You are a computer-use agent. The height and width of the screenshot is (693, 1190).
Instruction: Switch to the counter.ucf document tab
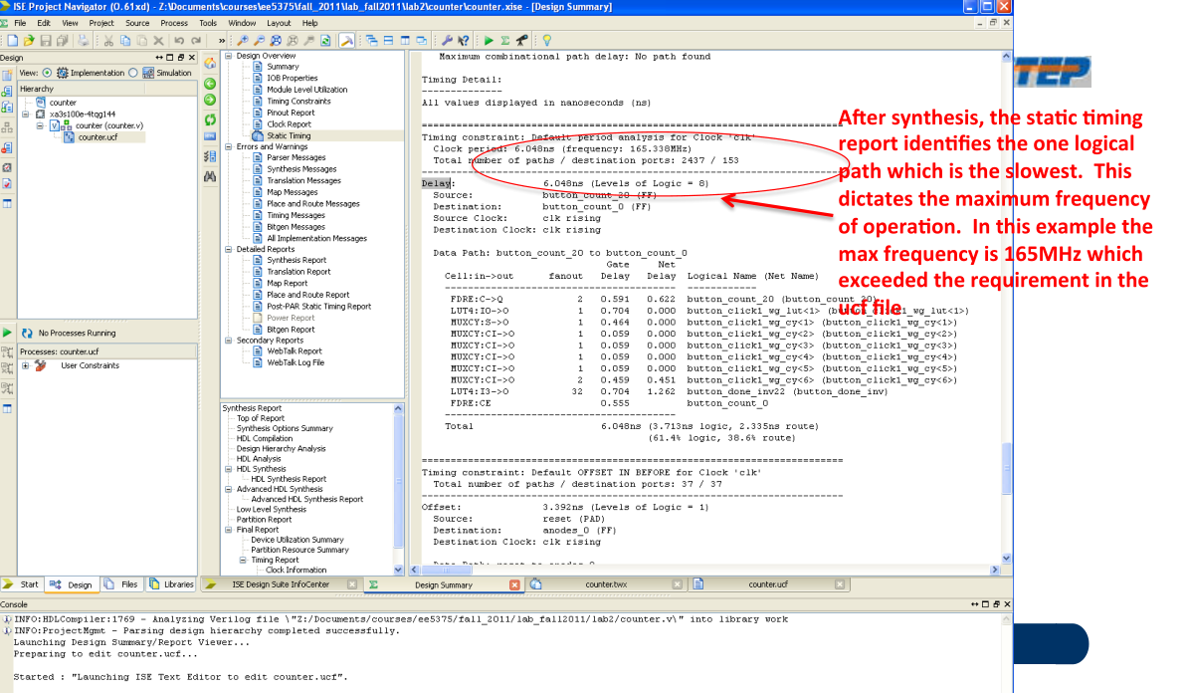click(x=768, y=584)
